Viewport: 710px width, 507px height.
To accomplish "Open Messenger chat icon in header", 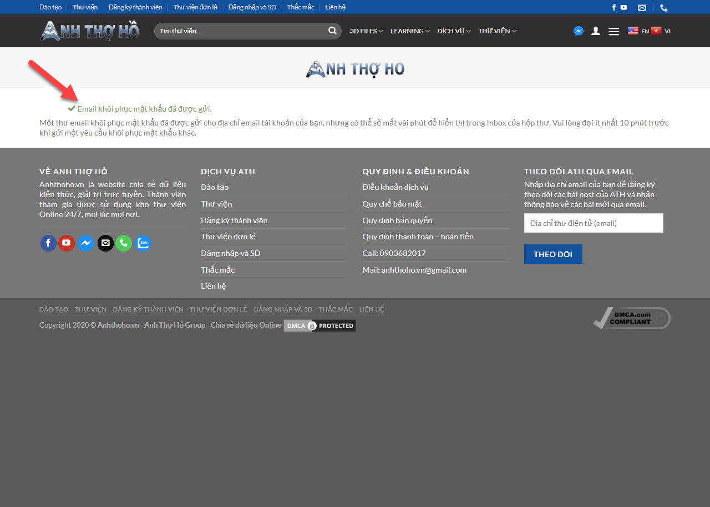I will 578,31.
